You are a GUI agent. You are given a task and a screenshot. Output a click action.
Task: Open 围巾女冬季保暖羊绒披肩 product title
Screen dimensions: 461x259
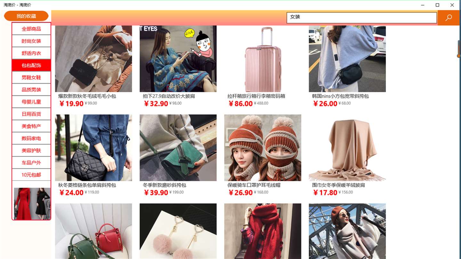[338, 185]
